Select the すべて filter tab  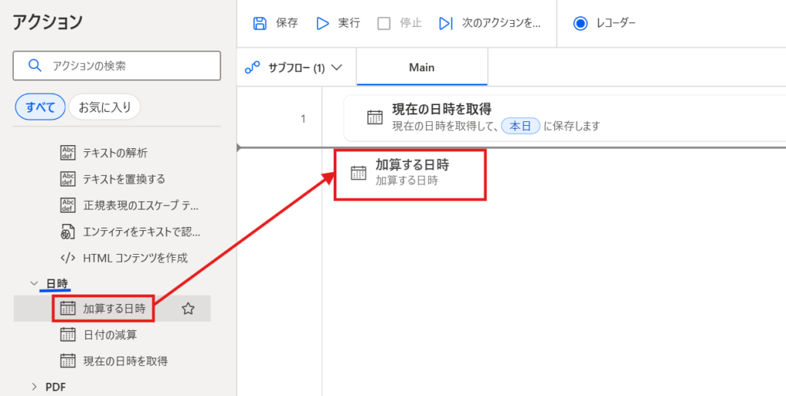point(41,107)
